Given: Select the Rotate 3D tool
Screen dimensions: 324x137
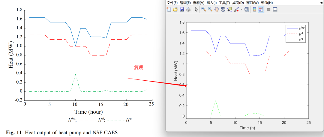Looking at the screenshot, I should click(223, 9).
